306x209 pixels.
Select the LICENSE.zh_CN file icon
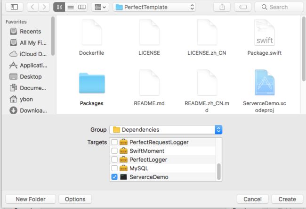207,33
